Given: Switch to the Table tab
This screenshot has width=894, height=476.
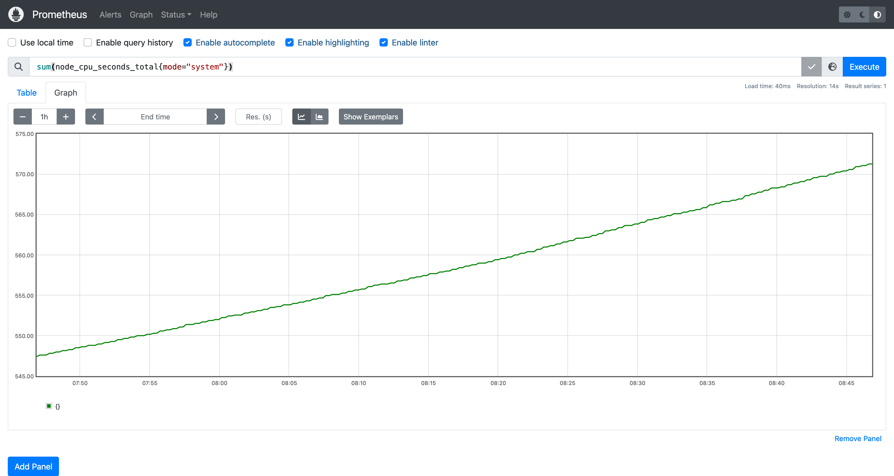Looking at the screenshot, I should (26, 93).
